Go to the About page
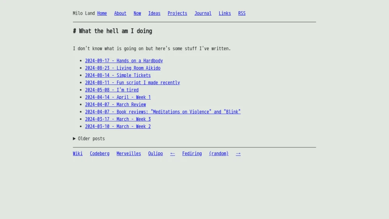 tap(120, 13)
